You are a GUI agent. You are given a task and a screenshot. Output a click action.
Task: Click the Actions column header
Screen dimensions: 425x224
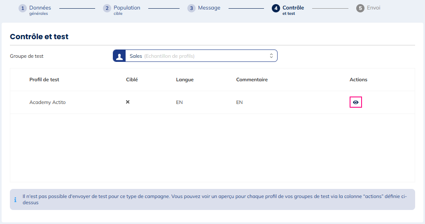[358, 80]
